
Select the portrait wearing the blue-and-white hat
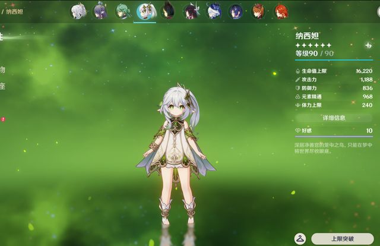click(214, 11)
